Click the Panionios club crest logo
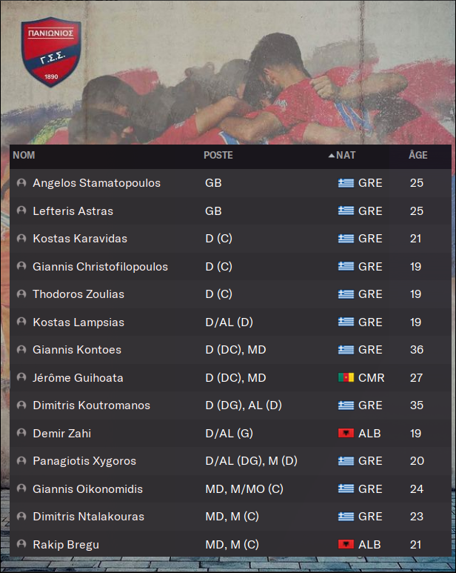 pyautogui.click(x=51, y=52)
